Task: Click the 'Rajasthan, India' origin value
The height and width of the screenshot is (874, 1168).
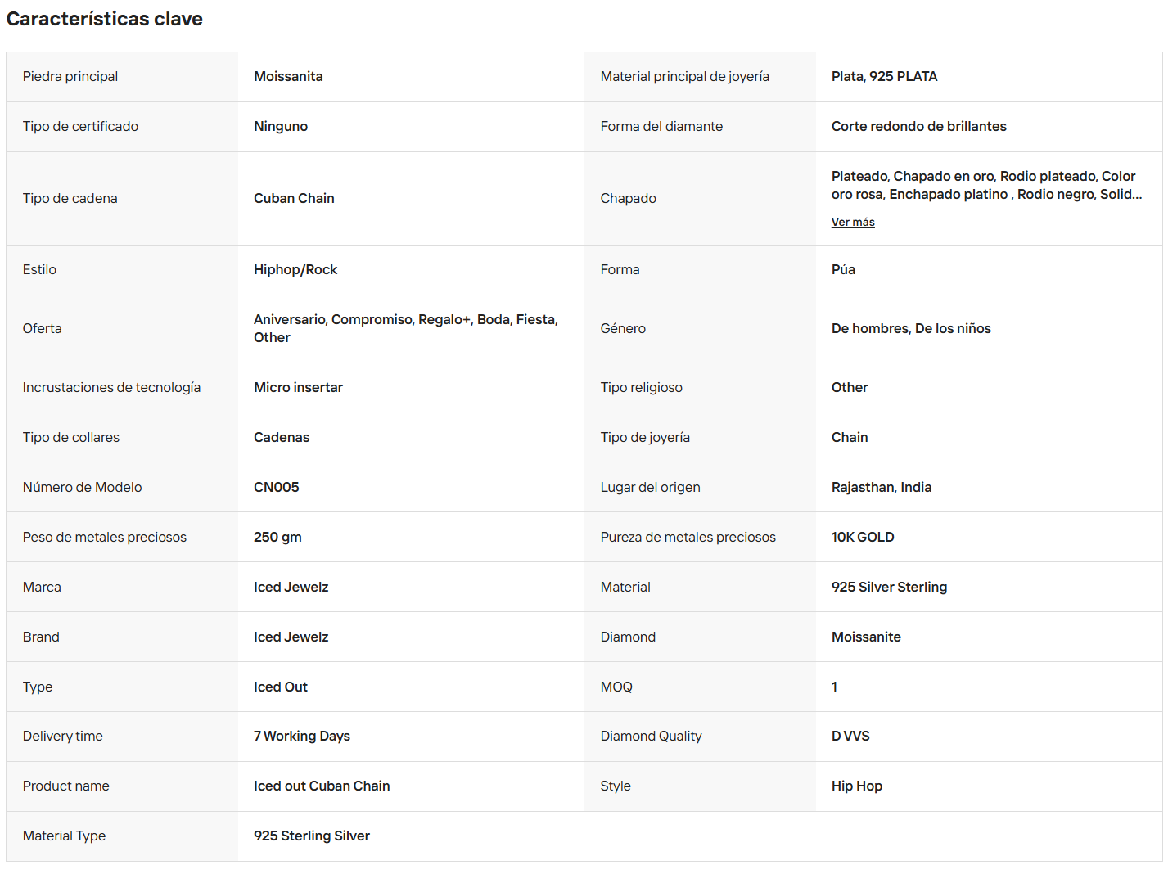Action: pyautogui.click(x=882, y=487)
